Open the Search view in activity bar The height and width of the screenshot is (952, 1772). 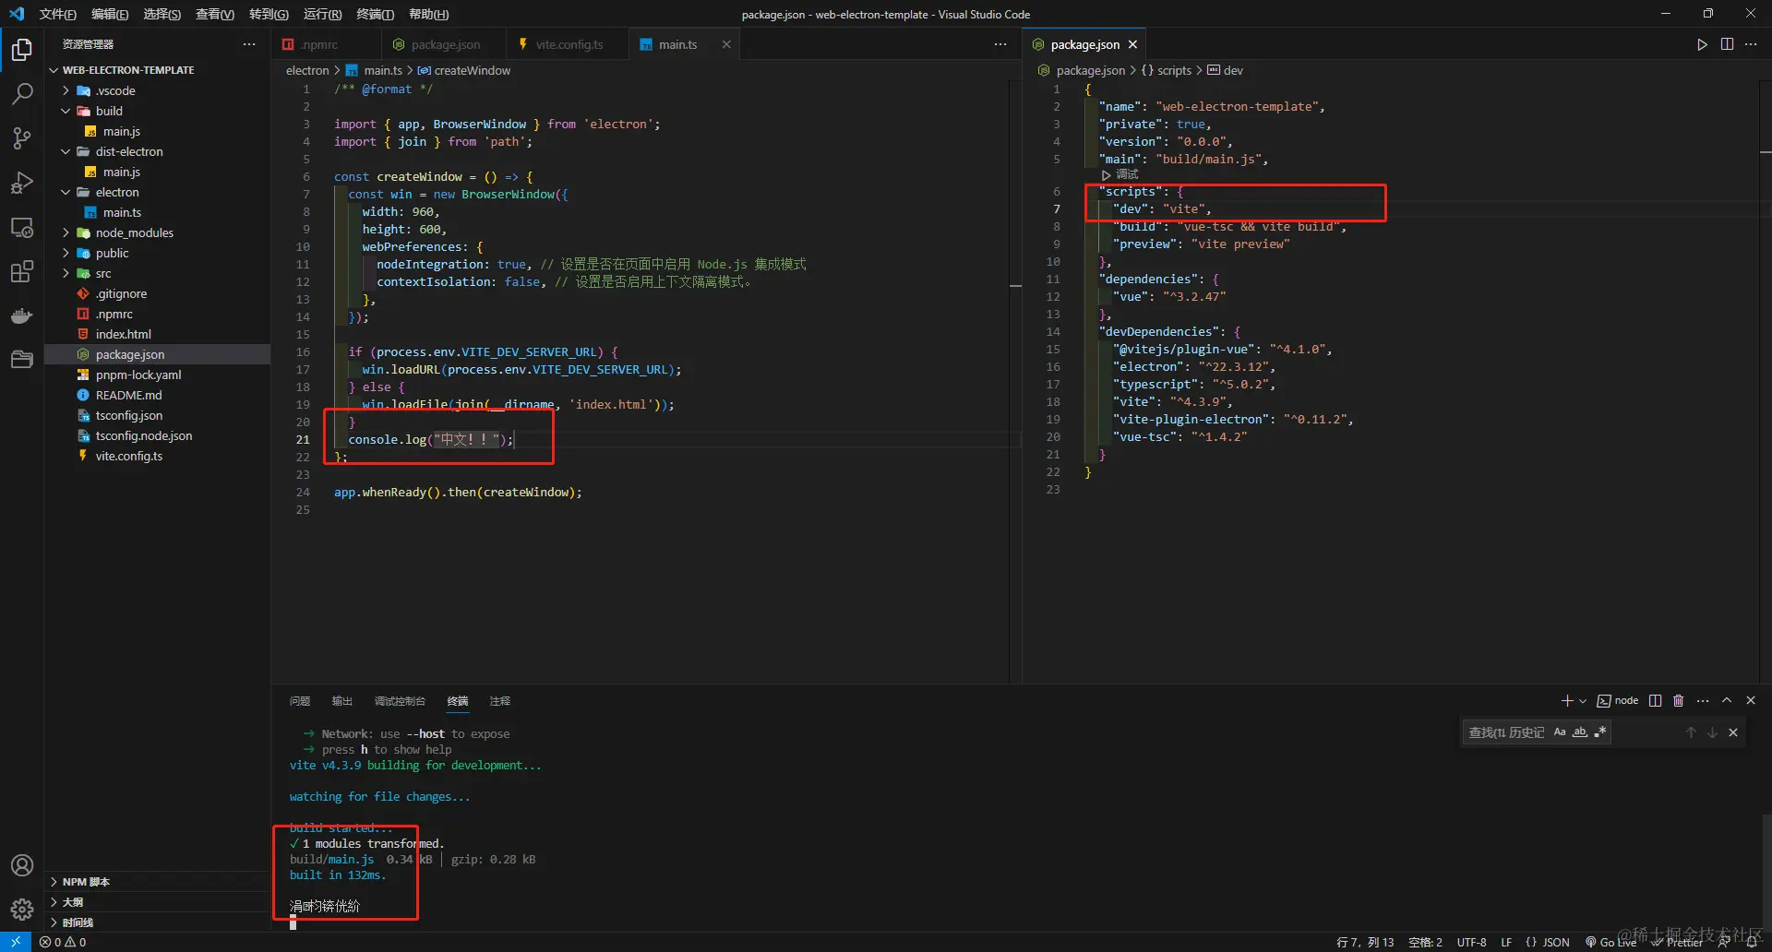point(22,93)
